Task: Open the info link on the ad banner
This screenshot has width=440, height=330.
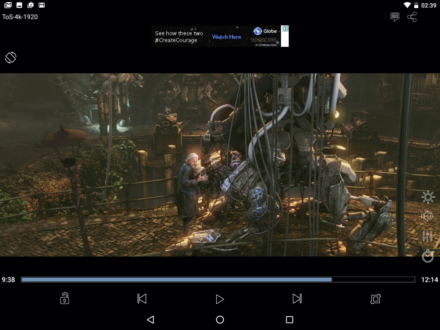Action: [285, 28]
